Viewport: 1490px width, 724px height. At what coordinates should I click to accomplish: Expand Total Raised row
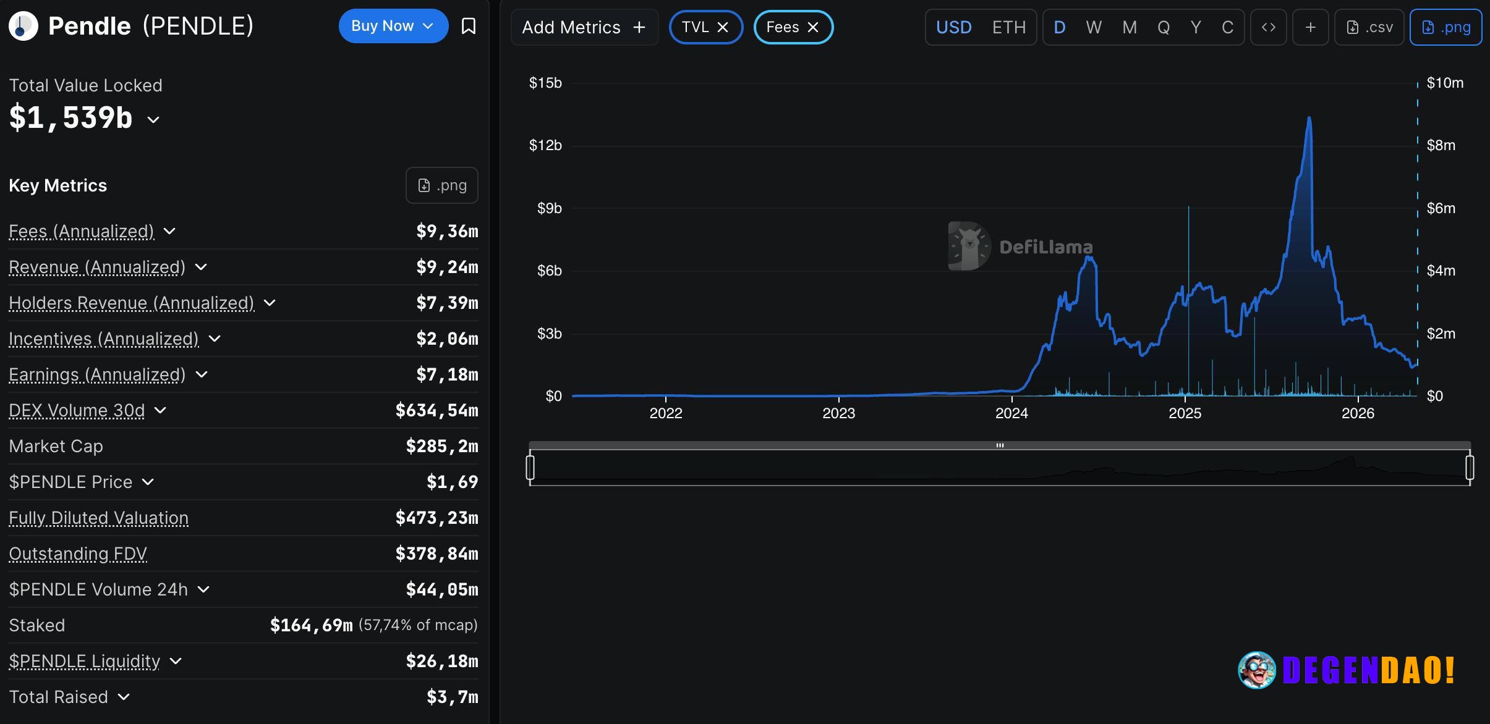point(124,697)
